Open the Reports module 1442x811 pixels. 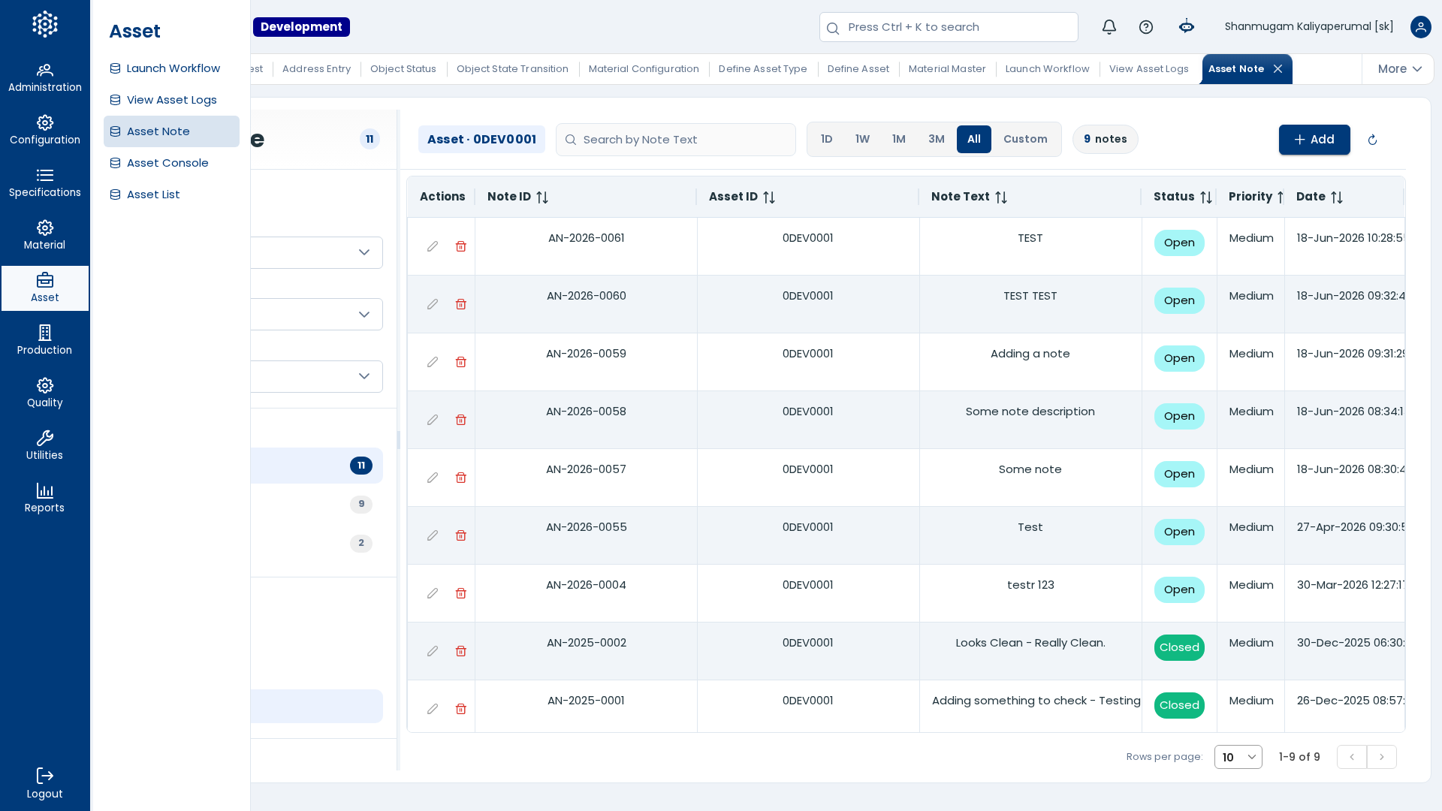[x=45, y=499]
